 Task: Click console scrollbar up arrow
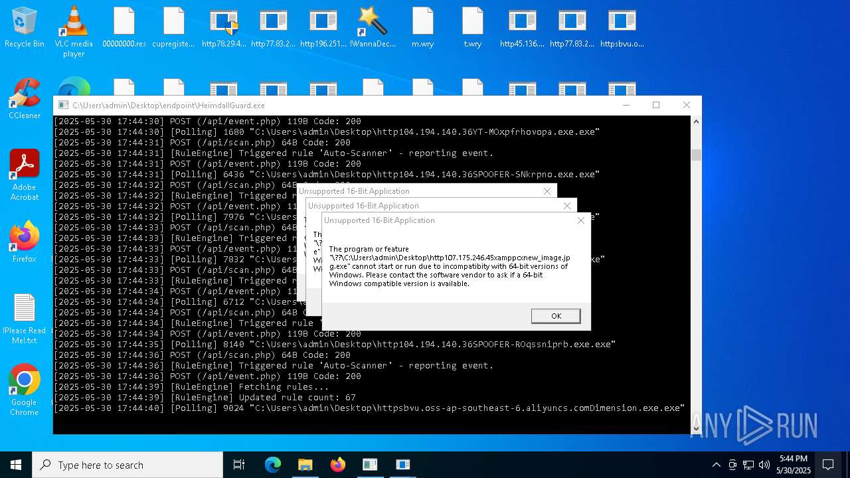[696, 122]
